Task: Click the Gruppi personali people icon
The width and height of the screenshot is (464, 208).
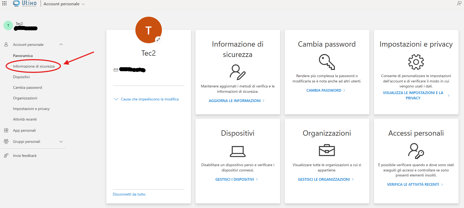Action: click(6, 141)
